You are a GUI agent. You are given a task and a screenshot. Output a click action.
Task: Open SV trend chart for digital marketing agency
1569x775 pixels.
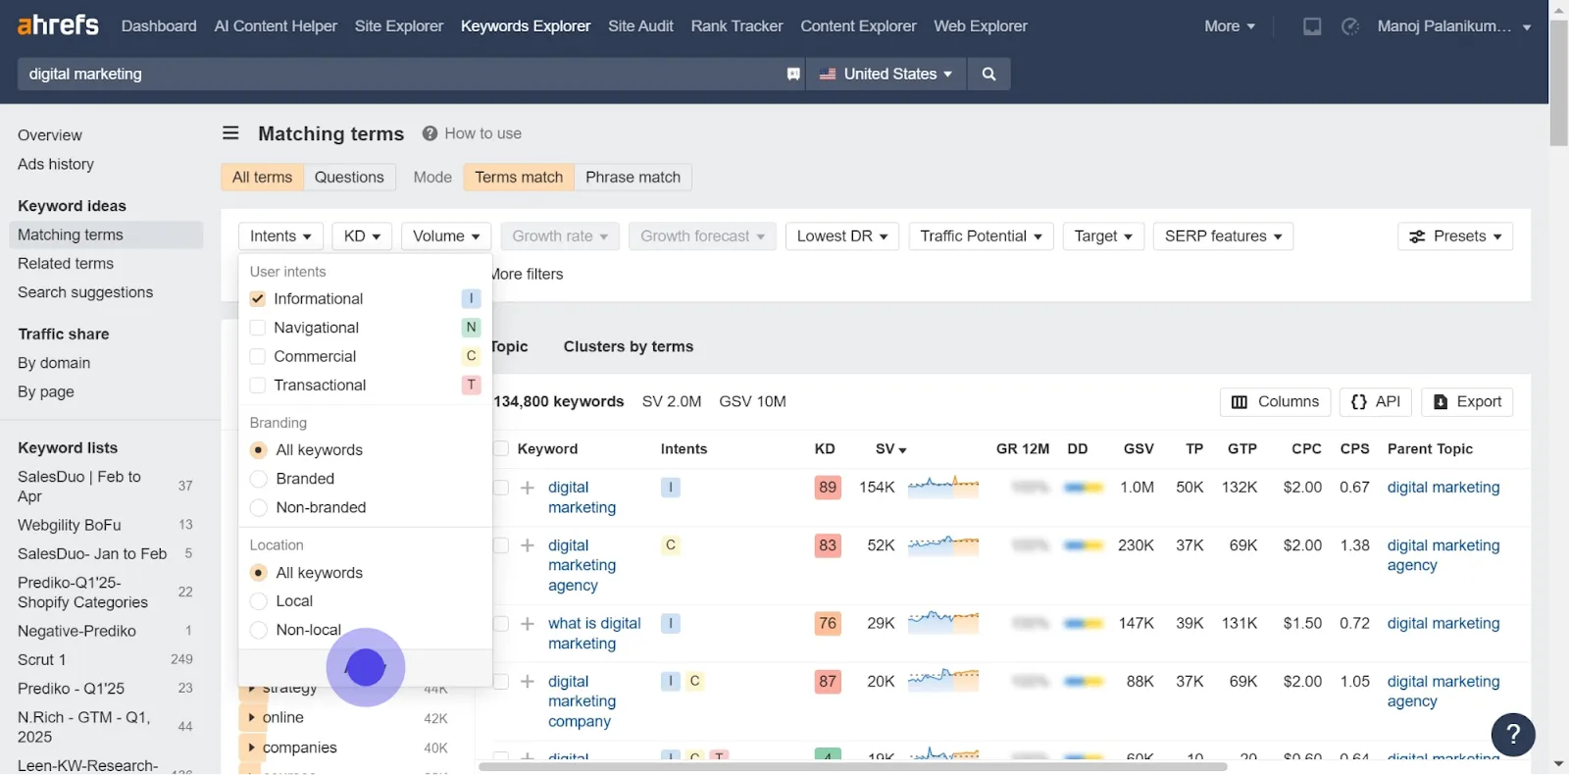[943, 544]
